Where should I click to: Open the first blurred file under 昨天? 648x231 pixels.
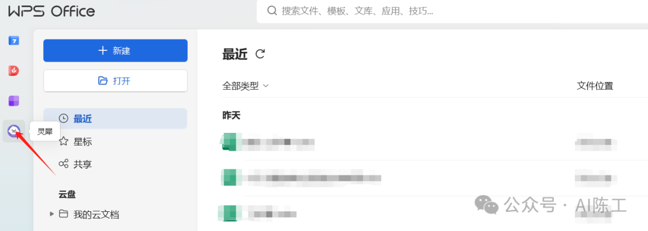tap(434, 142)
